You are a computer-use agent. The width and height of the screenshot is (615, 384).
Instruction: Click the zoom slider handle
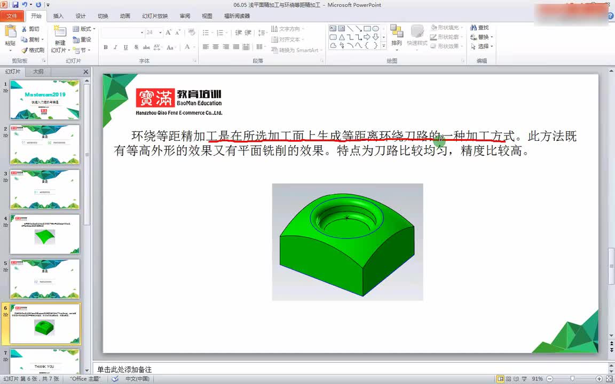pyautogui.click(x=572, y=379)
